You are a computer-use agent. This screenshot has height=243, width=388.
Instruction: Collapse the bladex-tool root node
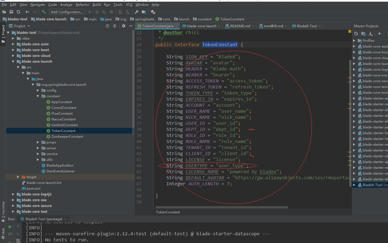[8, 32]
